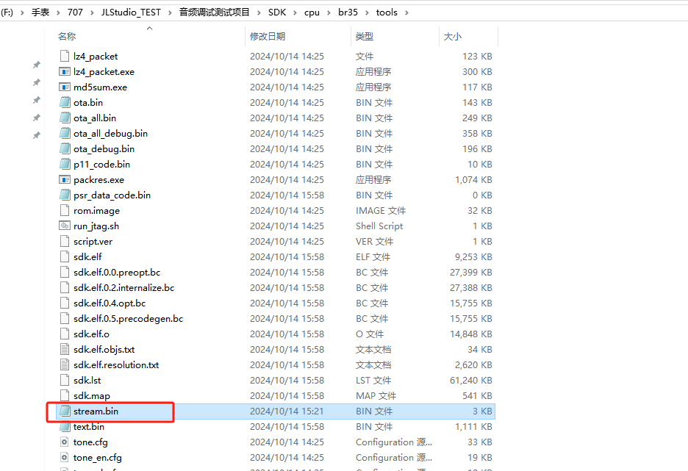The height and width of the screenshot is (471, 688).
Task: Select the lz4_packet.exe application icon
Action: 65,71
